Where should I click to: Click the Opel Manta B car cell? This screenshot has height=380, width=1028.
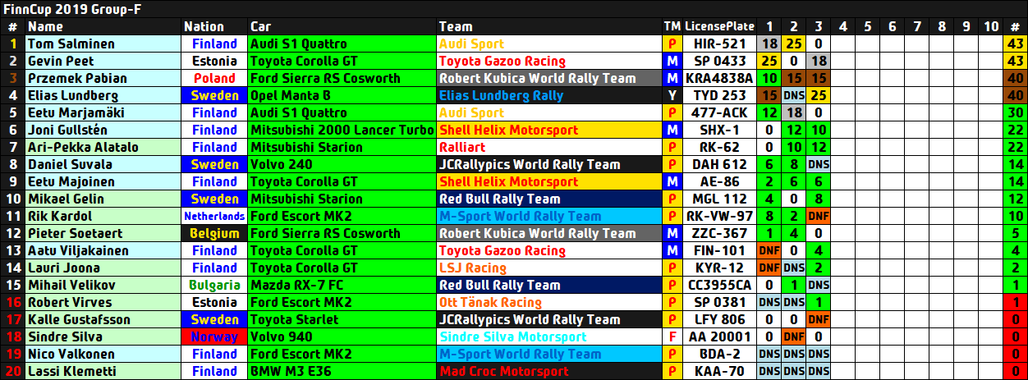(342, 95)
